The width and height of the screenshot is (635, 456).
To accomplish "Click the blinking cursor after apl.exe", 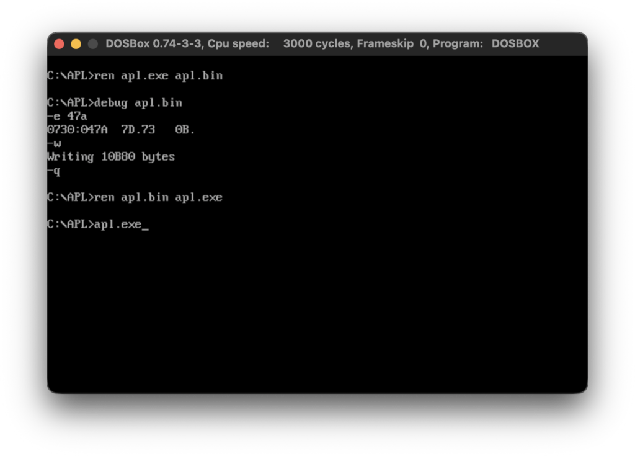I will tap(145, 225).
